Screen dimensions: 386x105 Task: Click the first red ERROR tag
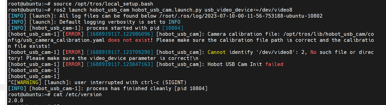[x=73, y=34]
